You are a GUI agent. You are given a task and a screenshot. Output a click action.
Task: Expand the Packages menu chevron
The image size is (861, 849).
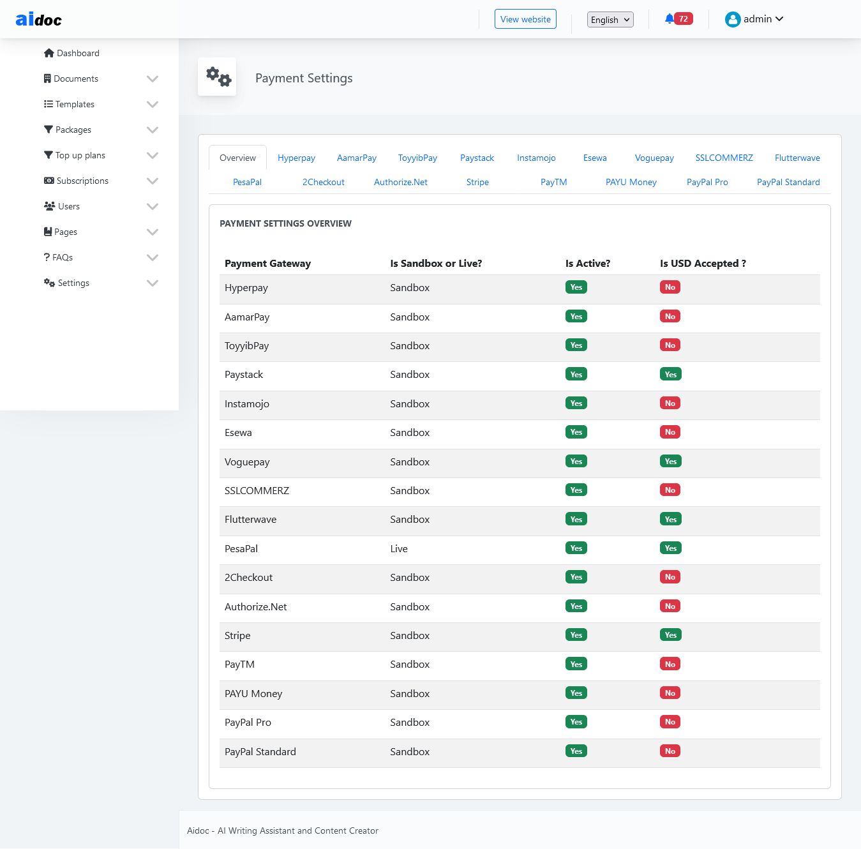point(153,130)
